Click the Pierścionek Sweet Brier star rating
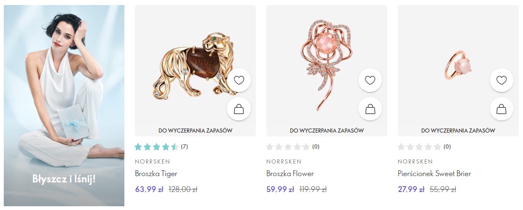This screenshot has width=523, height=210. coord(419,147)
